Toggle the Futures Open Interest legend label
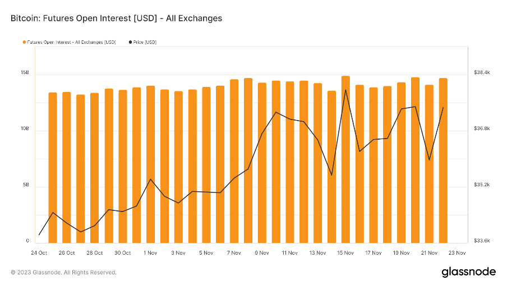The image size is (507, 285). pos(71,42)
